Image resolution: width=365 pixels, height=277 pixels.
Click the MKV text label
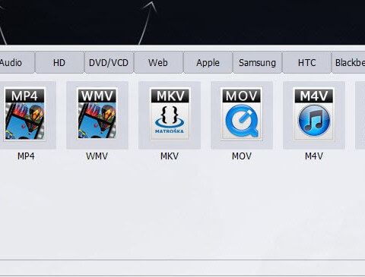[170, 156]
